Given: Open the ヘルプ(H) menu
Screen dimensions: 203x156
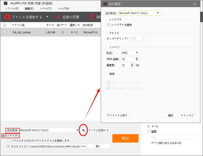Looking at the screenshot, I should click(64, 9).
